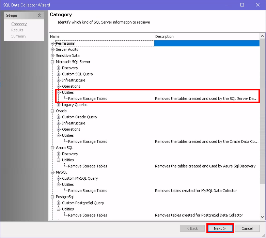This screenshot has width=266, height=238.
Task: Select Remove Storage Tables under Azure SQL
Action: pyautogui.click(x=88, y=166)
